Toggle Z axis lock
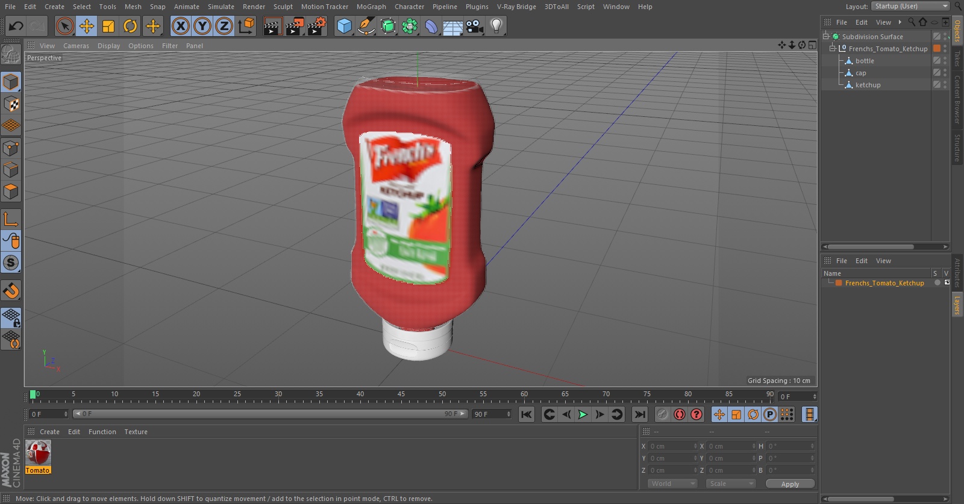This screenshot has height=504, width=964. [x=224, y=26]
